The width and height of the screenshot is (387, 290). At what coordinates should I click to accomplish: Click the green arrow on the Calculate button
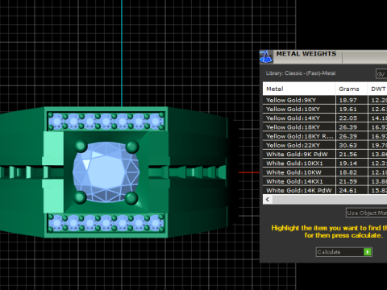coord(368,252)
